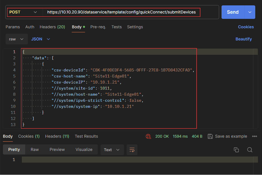Open the Test Results response tab

pos(86,136)
